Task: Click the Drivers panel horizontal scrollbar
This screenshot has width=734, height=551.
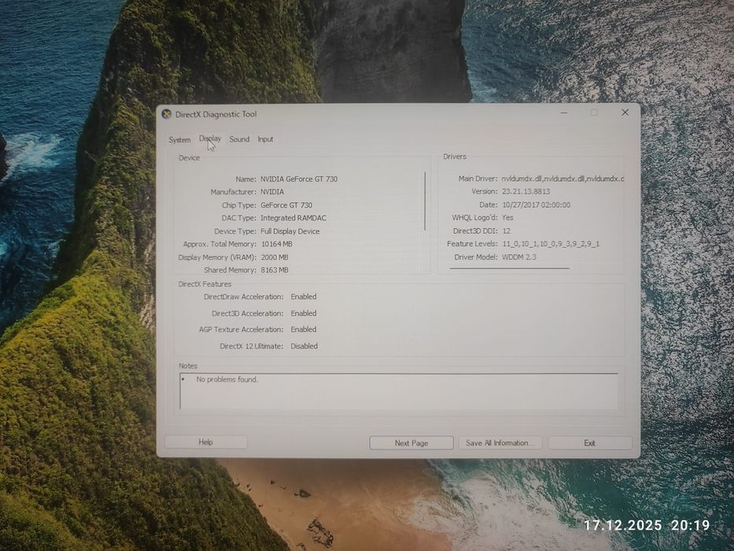Action: pyautogui.click(x=509, y=268)
